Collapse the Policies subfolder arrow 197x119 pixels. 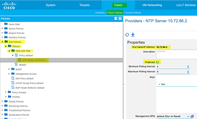point(5,46)
